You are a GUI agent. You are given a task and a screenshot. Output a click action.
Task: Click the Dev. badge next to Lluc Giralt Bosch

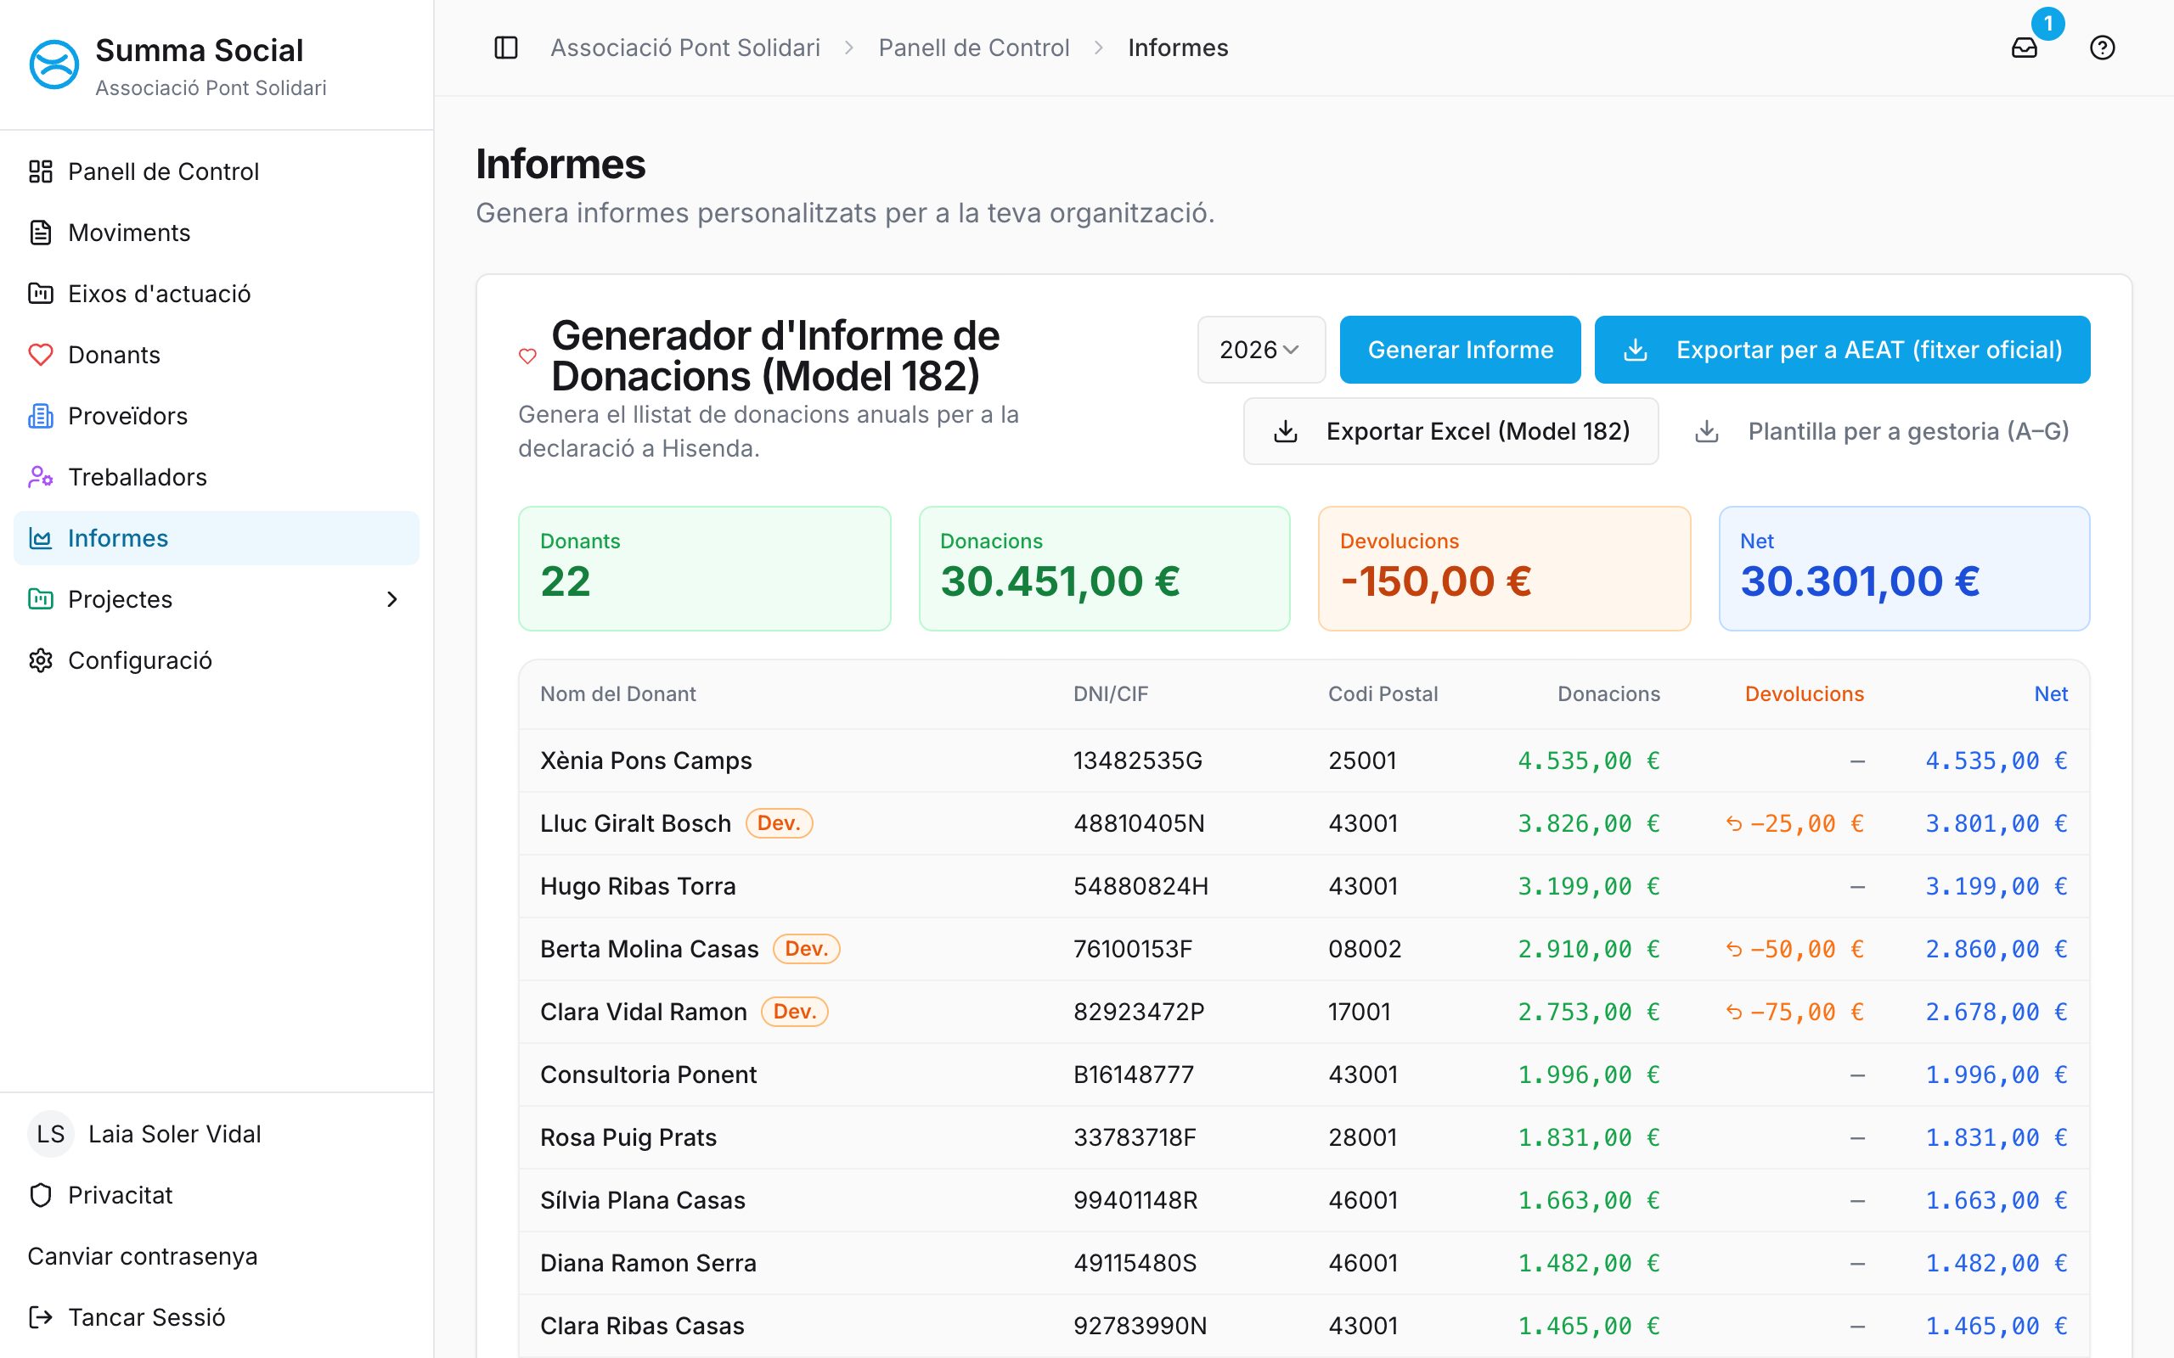779,823
